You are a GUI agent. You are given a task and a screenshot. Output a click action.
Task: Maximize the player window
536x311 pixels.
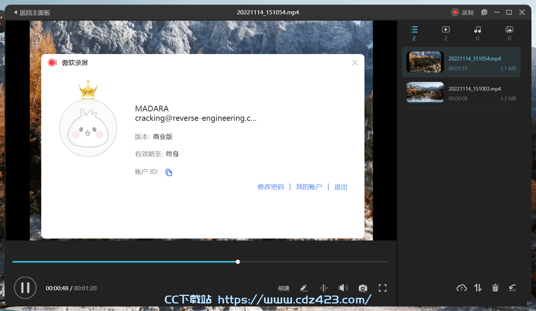509,12
